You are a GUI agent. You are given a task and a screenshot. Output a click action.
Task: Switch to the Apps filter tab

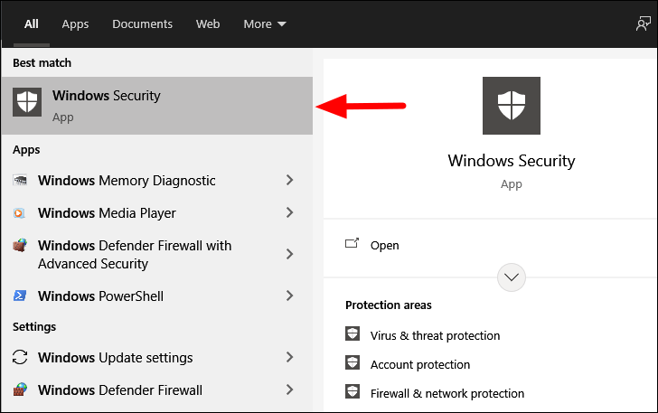[75, 24]
